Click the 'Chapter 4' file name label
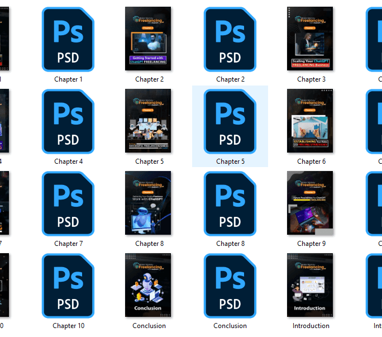382x337 pixels. coord(68,162)
